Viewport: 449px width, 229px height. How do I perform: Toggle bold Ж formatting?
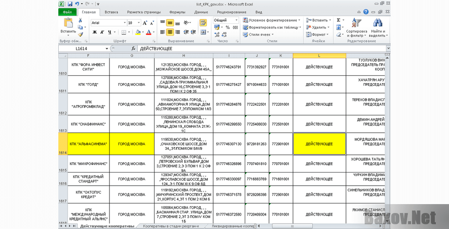(x=95, y=32)
